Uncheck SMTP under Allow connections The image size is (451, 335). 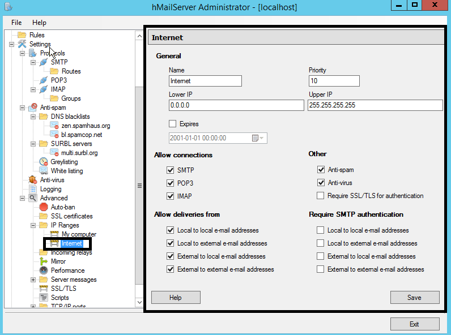pos(171,170)
